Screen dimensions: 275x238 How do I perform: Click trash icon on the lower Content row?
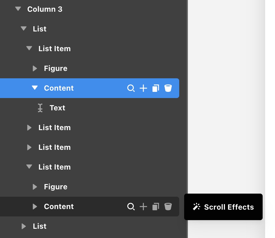tap(168, 207)
